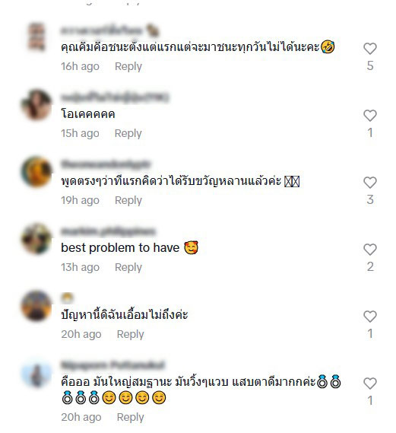Screen dimensions: 396x433
Task: Open username above 'best problem to have'
Action: (108, 231)
